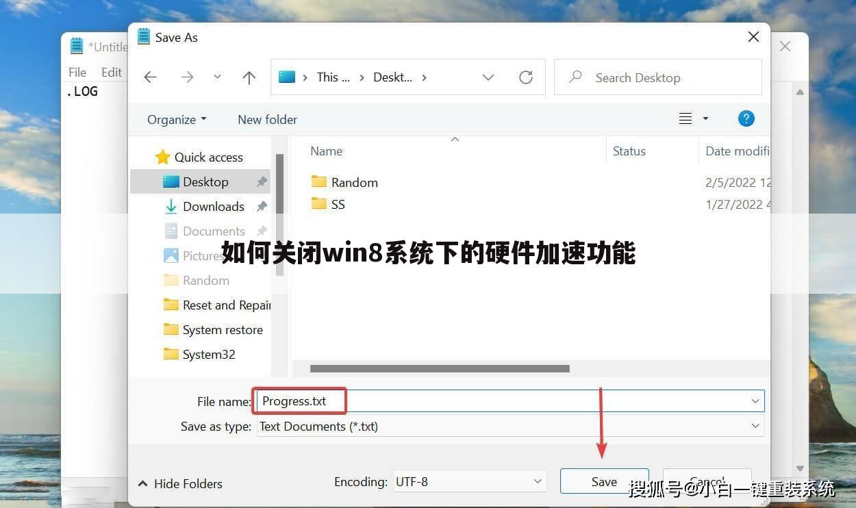Click the New folder button
The image size is (856, 508).
point(267,119)
